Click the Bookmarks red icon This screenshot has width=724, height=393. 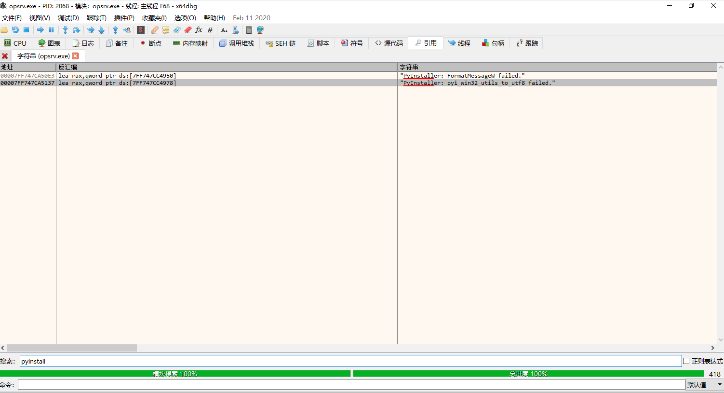[188, 30]
